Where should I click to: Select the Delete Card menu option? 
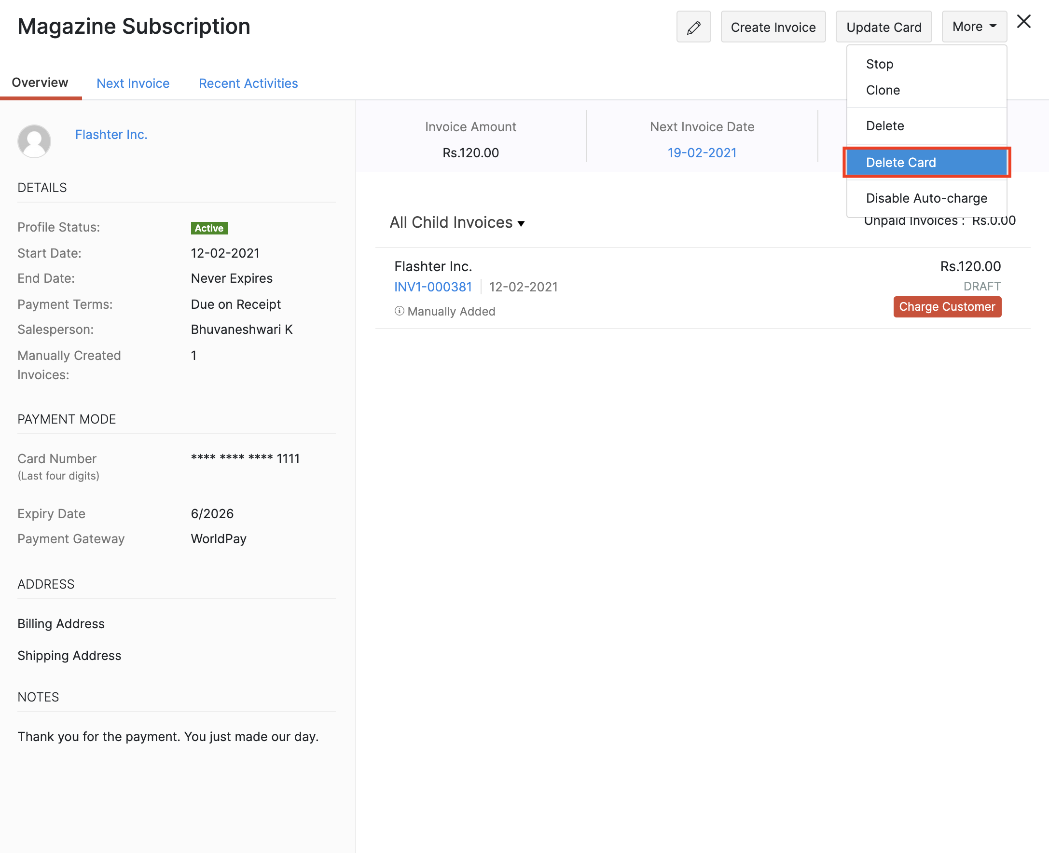tap(901, 163)
